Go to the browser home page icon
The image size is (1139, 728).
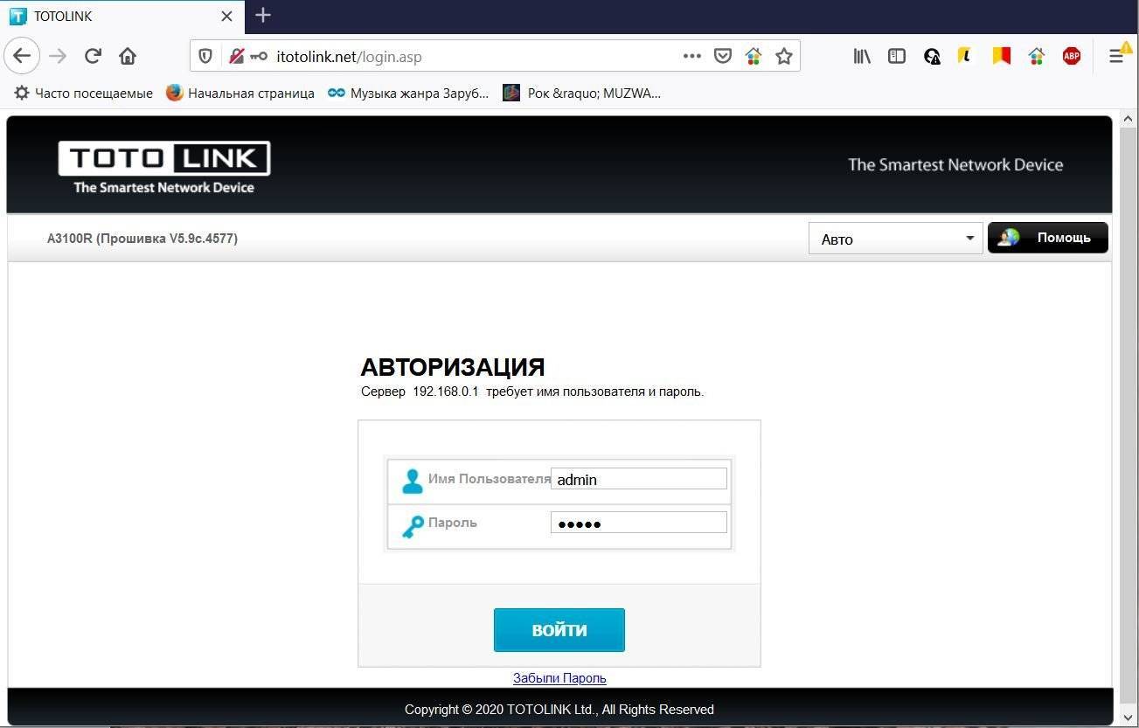coord(128,57)
